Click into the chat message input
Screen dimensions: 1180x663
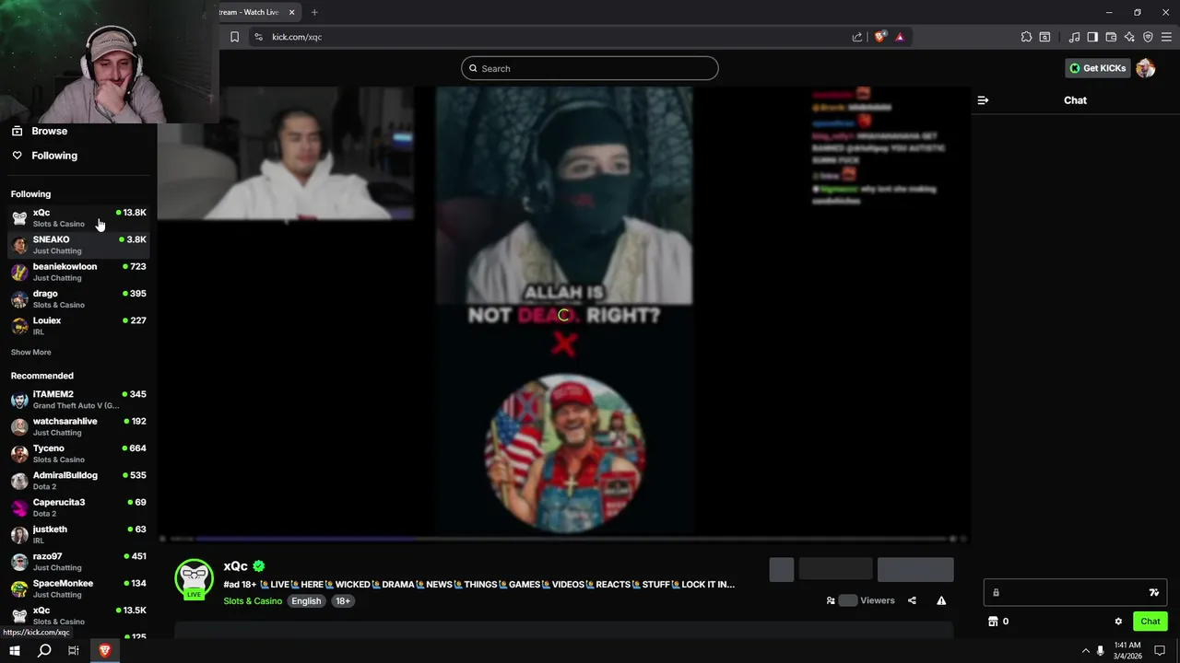coord(1075,593)
